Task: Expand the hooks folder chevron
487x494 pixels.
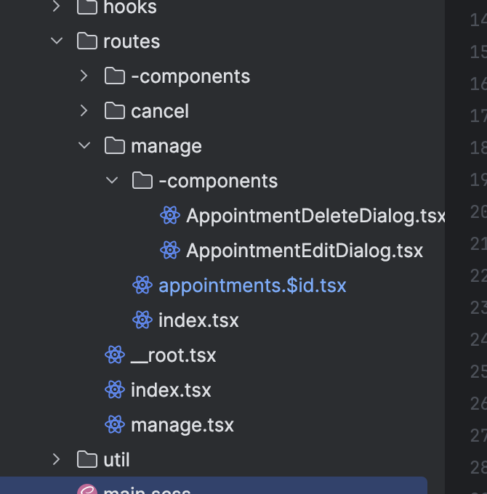Action: (x=56, y=7)
